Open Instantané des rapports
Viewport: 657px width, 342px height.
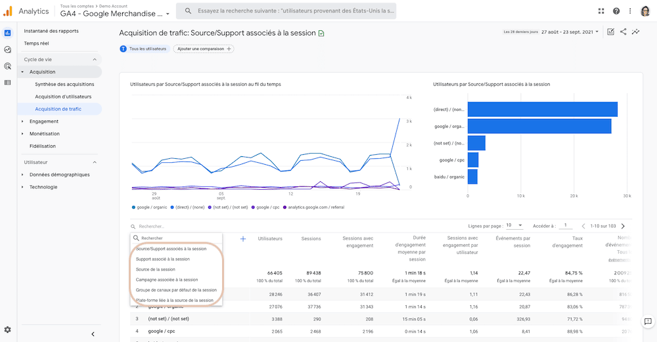pyautogui.click(x=51, y=31)
